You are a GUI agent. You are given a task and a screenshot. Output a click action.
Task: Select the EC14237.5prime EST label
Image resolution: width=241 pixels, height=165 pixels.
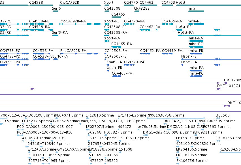[x=36, y=121]
